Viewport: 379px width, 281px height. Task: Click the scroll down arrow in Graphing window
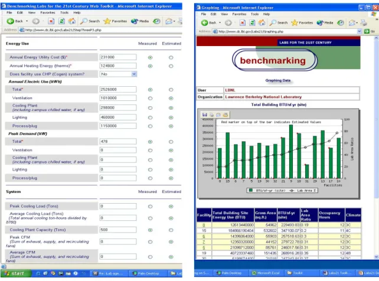[376, 257]
